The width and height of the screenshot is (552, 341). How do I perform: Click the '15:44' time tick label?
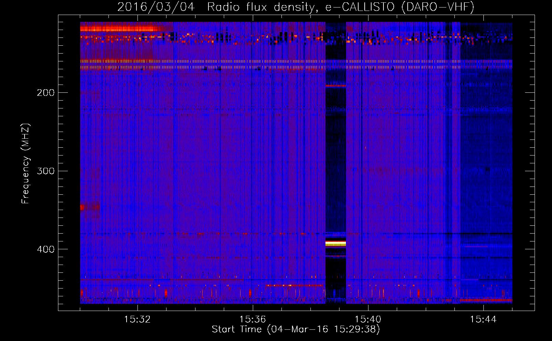coord(483,320)
